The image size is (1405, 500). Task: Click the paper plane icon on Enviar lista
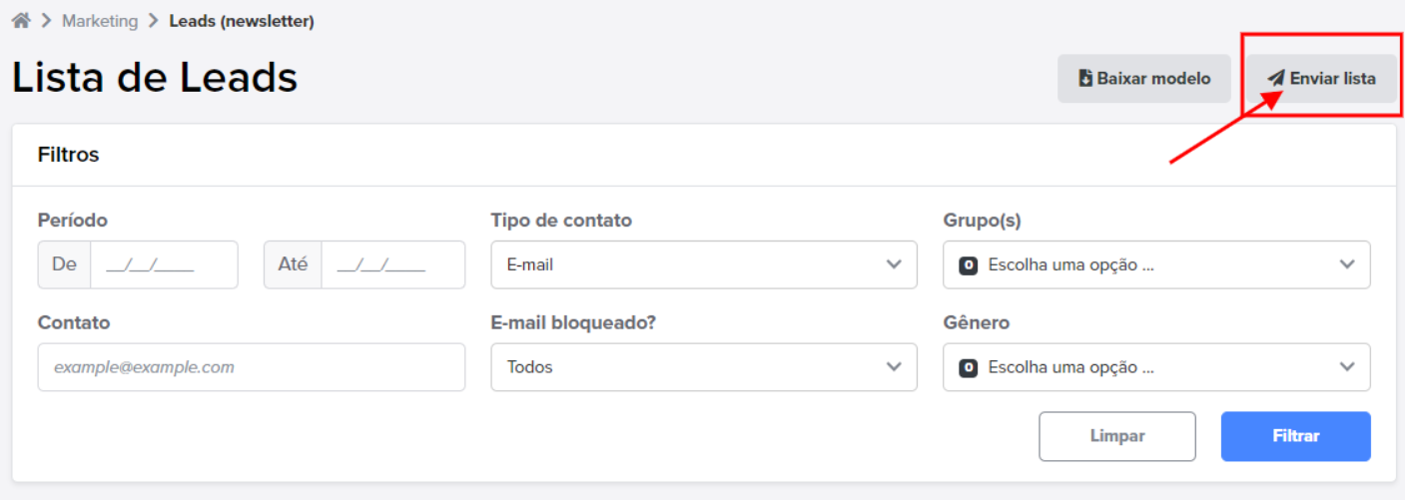click(x=1275, y=79)
